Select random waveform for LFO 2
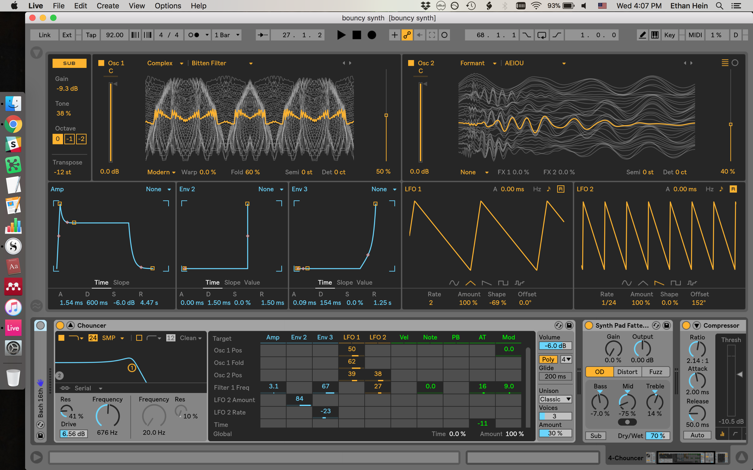The width and height of the screenshot is (753, 470). click(x=692, y=283)
